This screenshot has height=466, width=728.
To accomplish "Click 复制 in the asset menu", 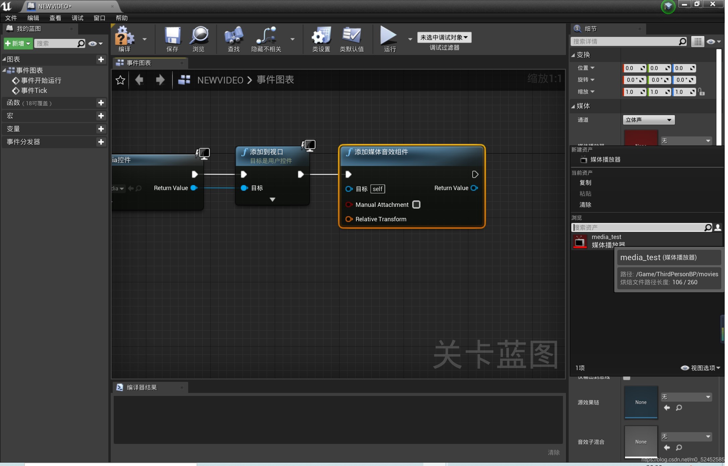I will (585, 183).
